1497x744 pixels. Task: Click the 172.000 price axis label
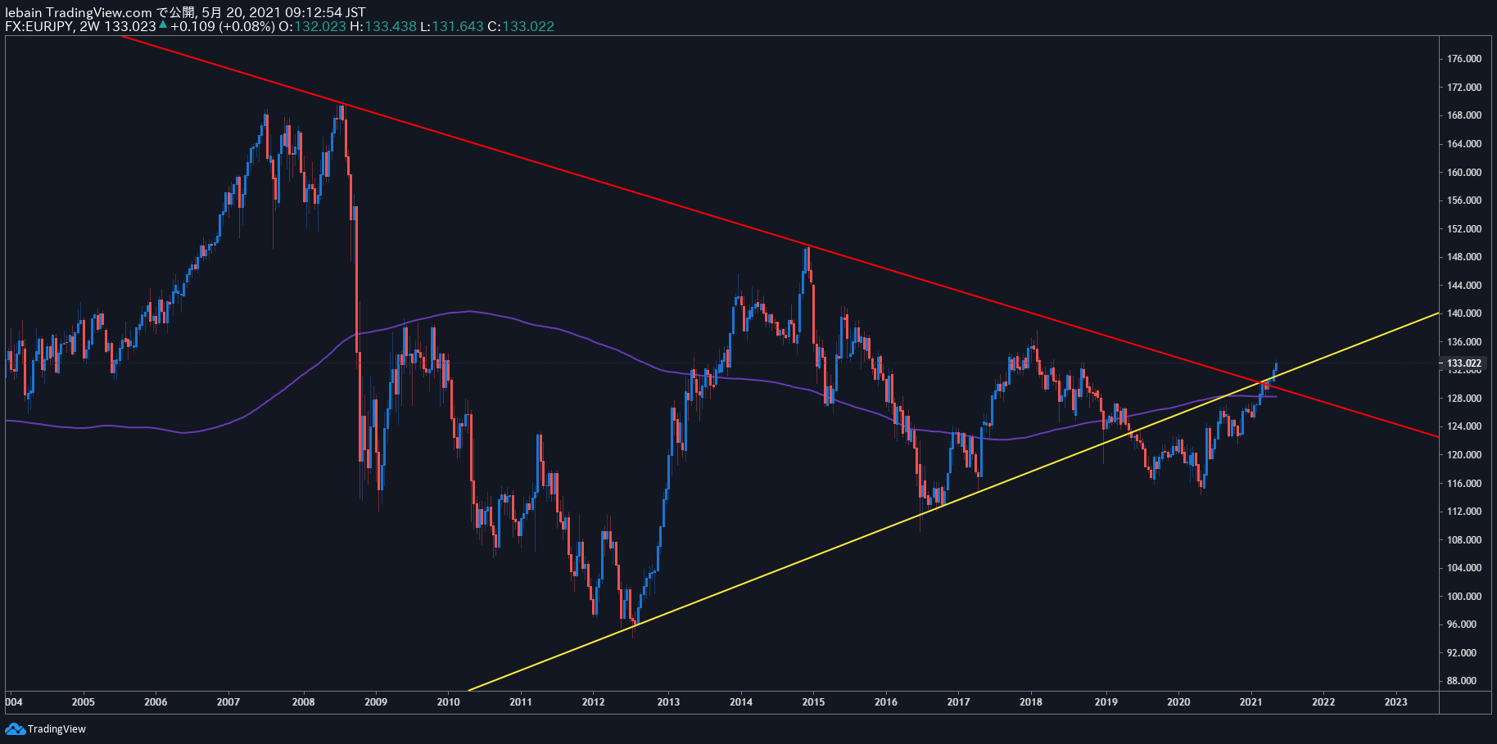(x=1464, y=88)
